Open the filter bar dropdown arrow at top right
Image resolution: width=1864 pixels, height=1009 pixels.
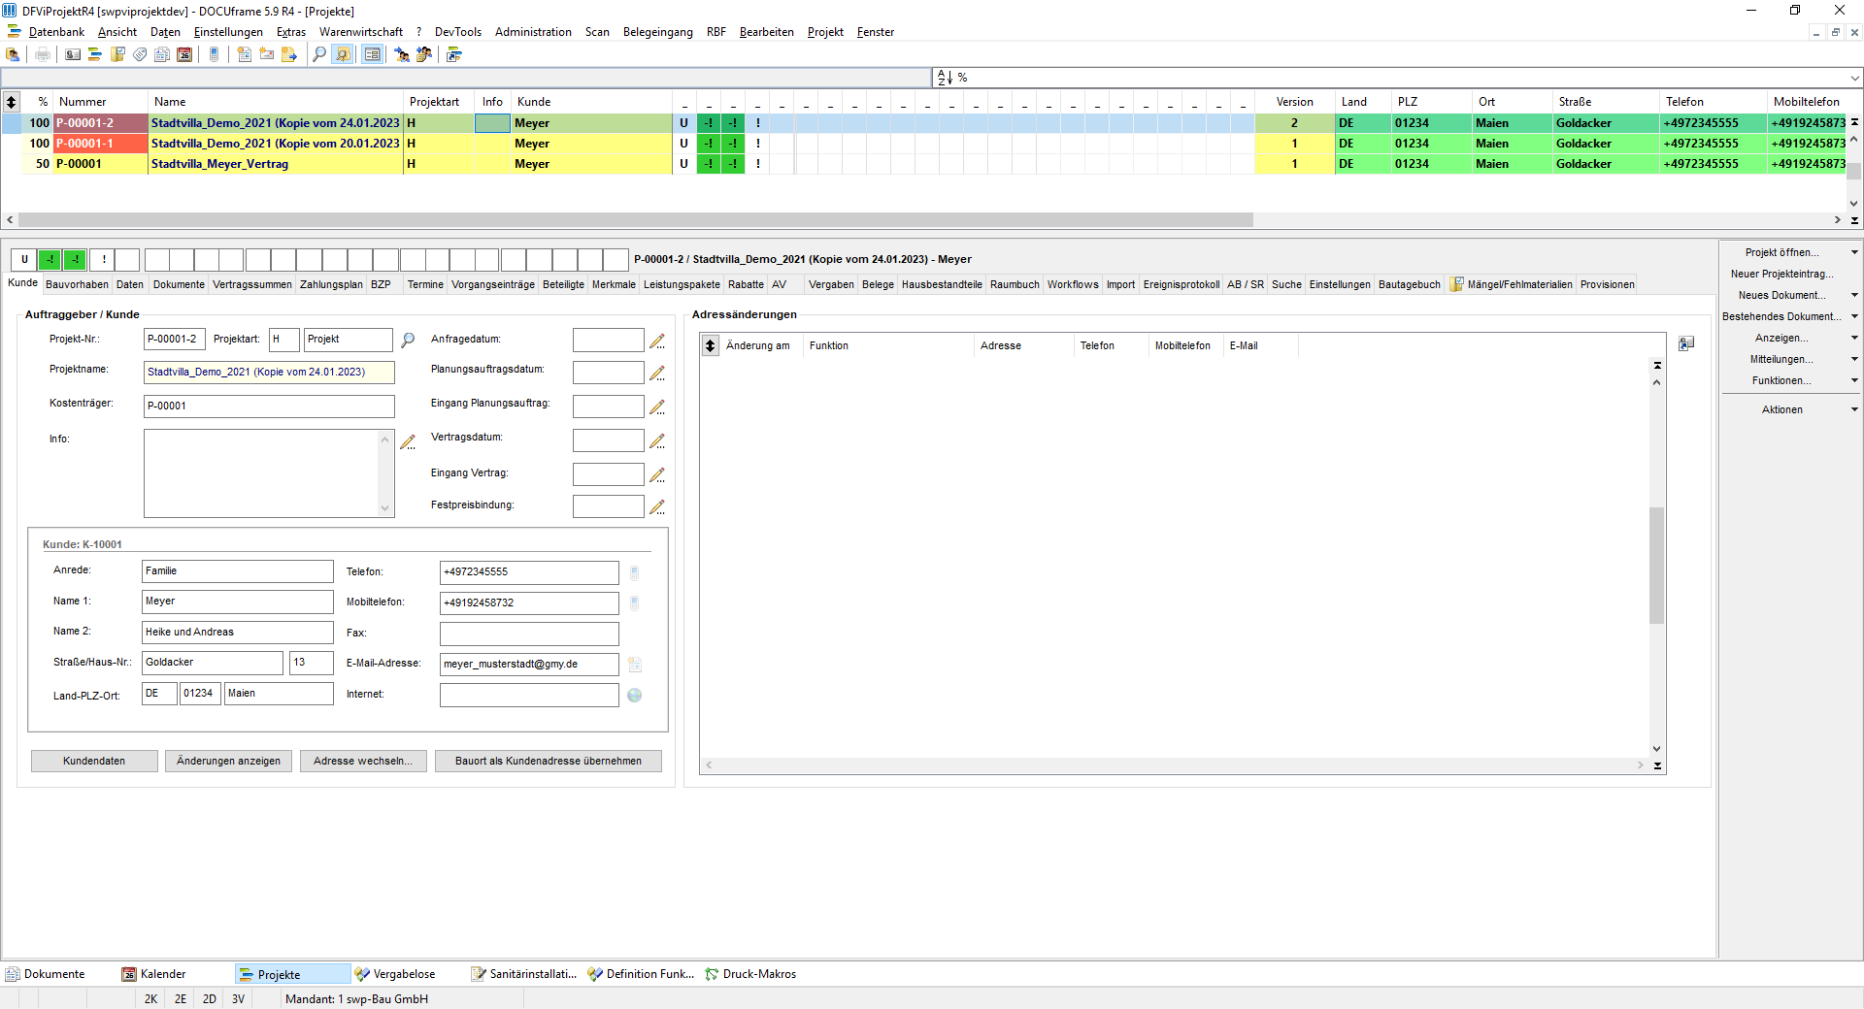[x=1854, y=78]
